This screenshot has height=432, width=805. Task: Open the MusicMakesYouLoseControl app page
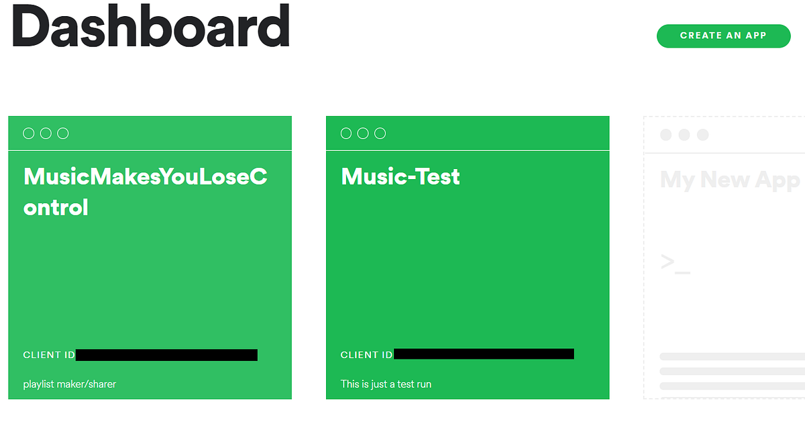pos(145,191)
